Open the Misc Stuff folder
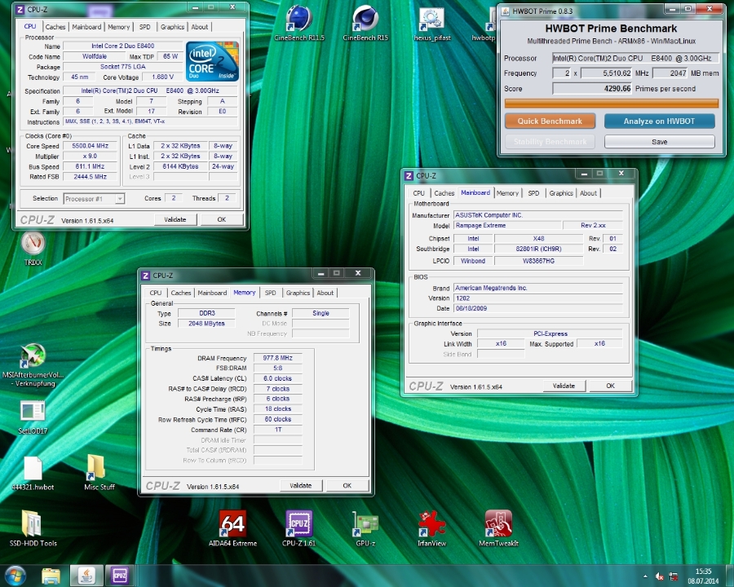The height and width of the screenshot is (587, 734). coord(99,473)
